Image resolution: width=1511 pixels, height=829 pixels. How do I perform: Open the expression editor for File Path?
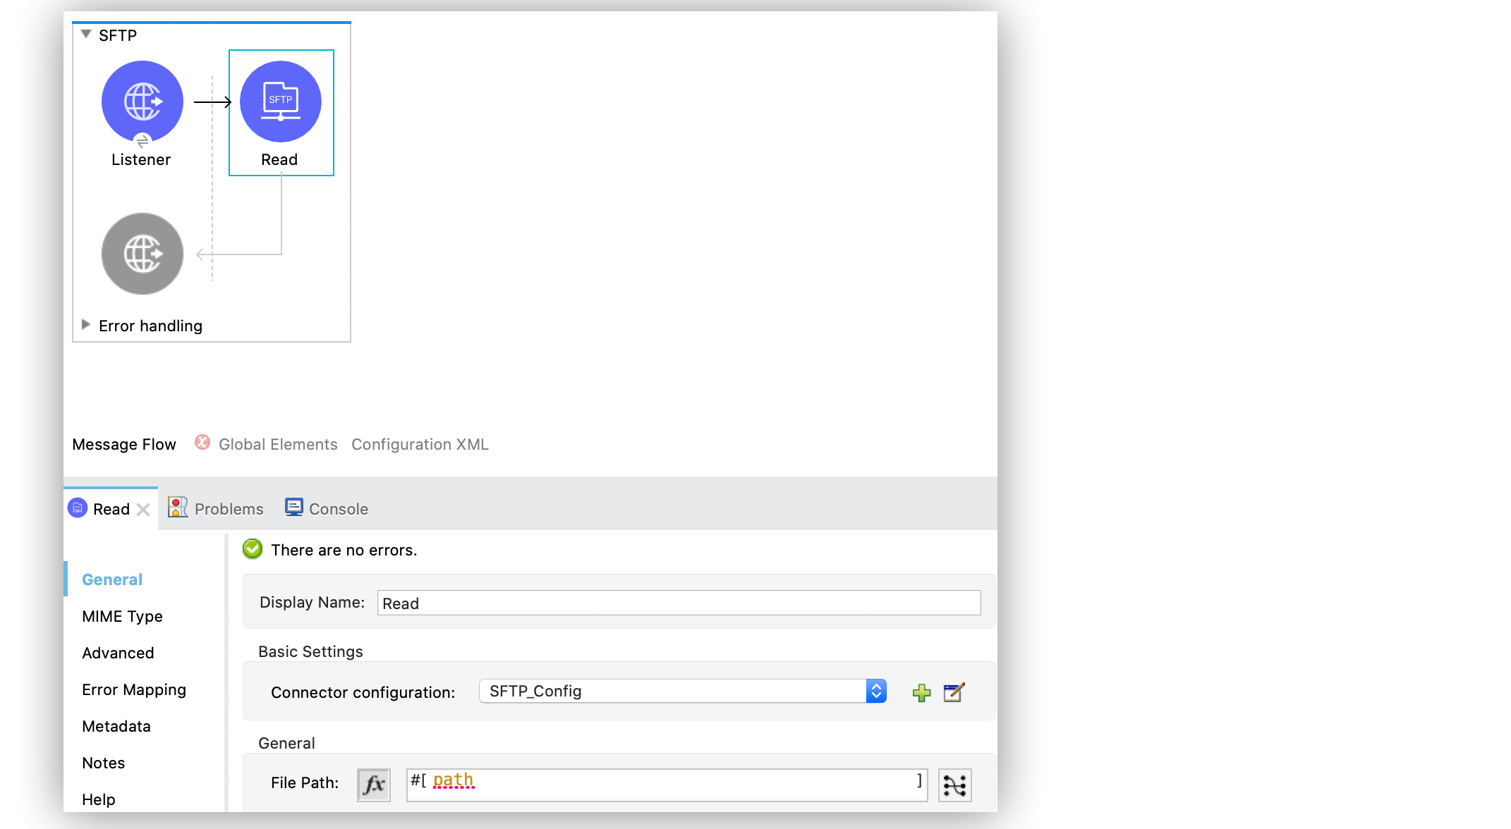coord(373,784)
